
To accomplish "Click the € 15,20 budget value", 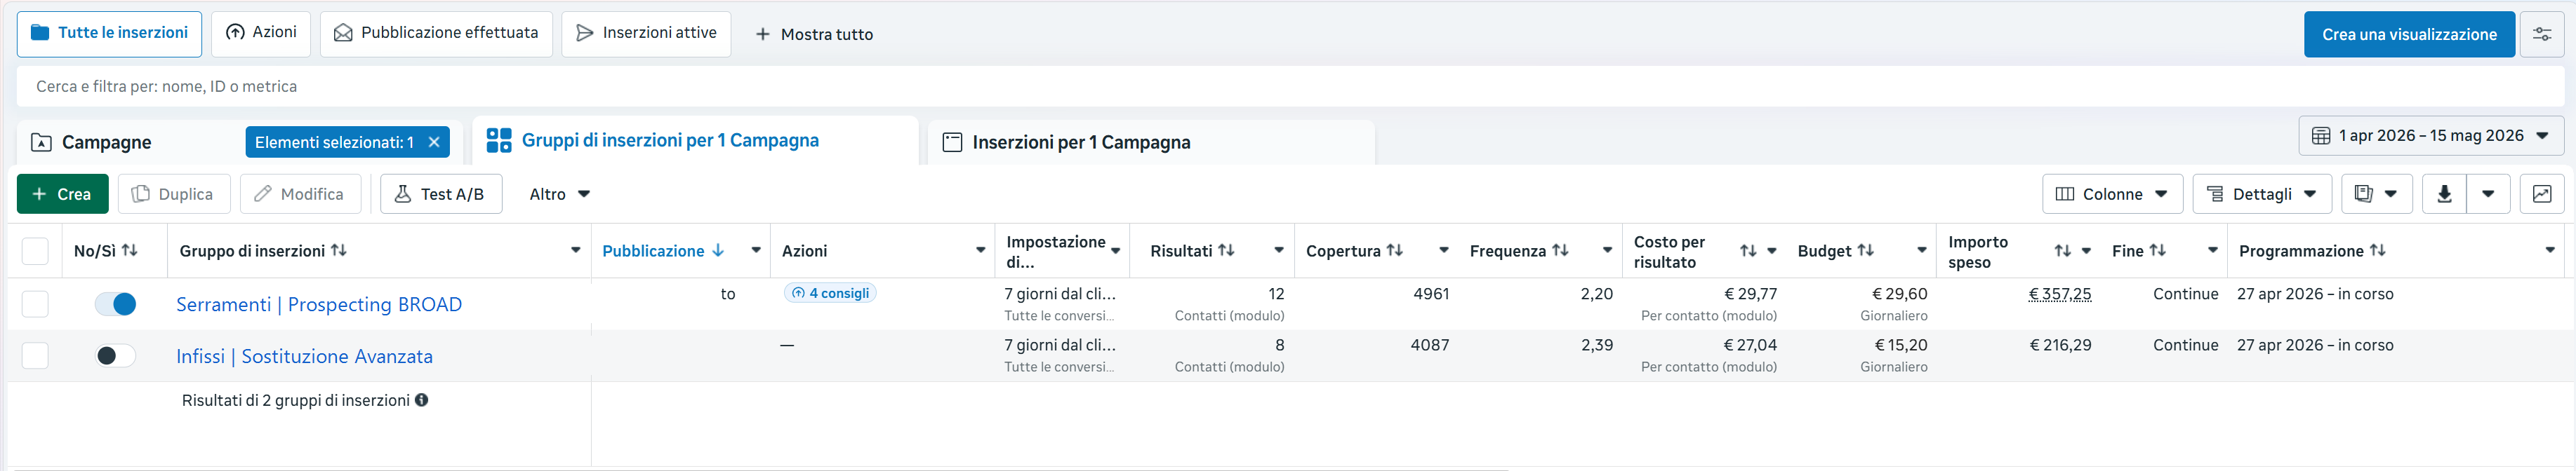I will (1900, 346).
